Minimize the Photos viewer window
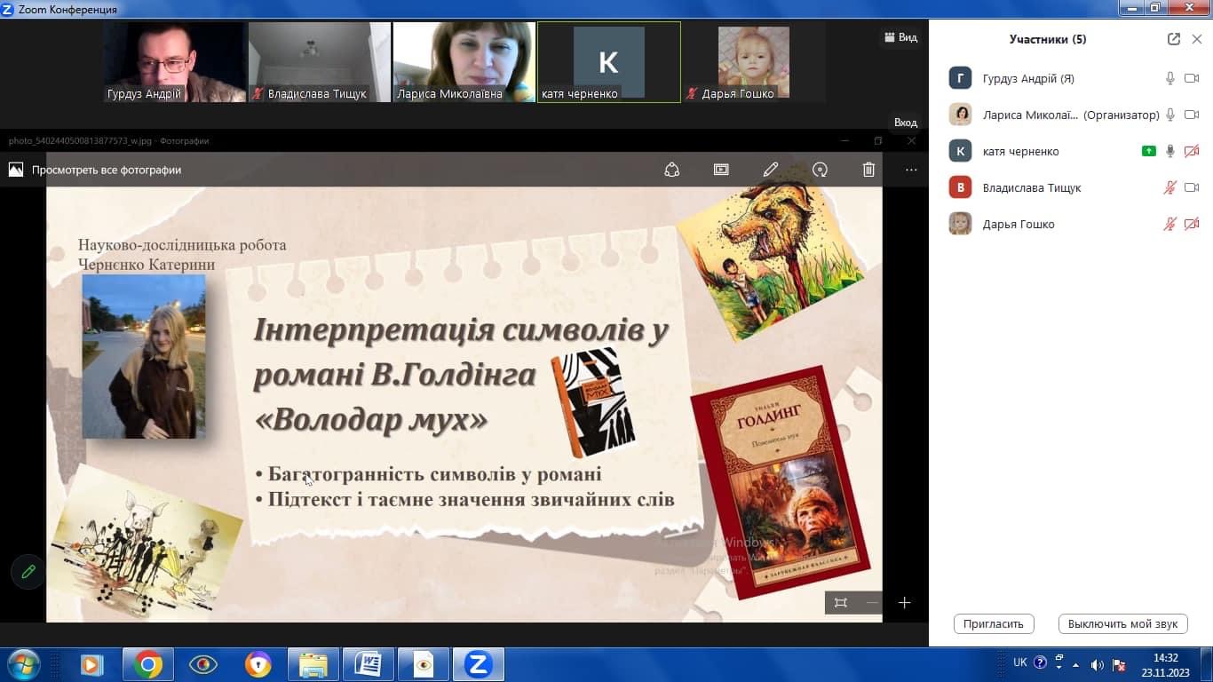1213x682 pixels. point(844,140)
